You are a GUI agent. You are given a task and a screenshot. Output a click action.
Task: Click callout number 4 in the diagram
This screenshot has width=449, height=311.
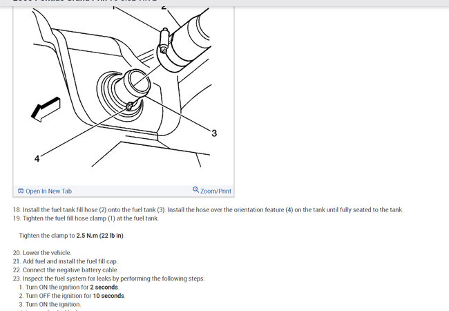tap(37, 158)
